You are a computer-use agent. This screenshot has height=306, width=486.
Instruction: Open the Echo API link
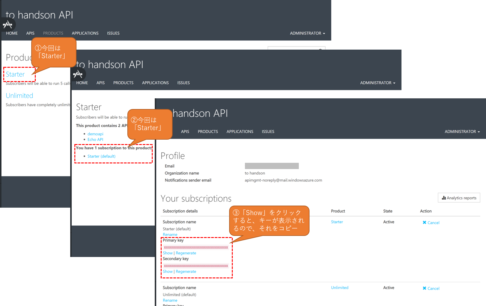coord(95,139)
